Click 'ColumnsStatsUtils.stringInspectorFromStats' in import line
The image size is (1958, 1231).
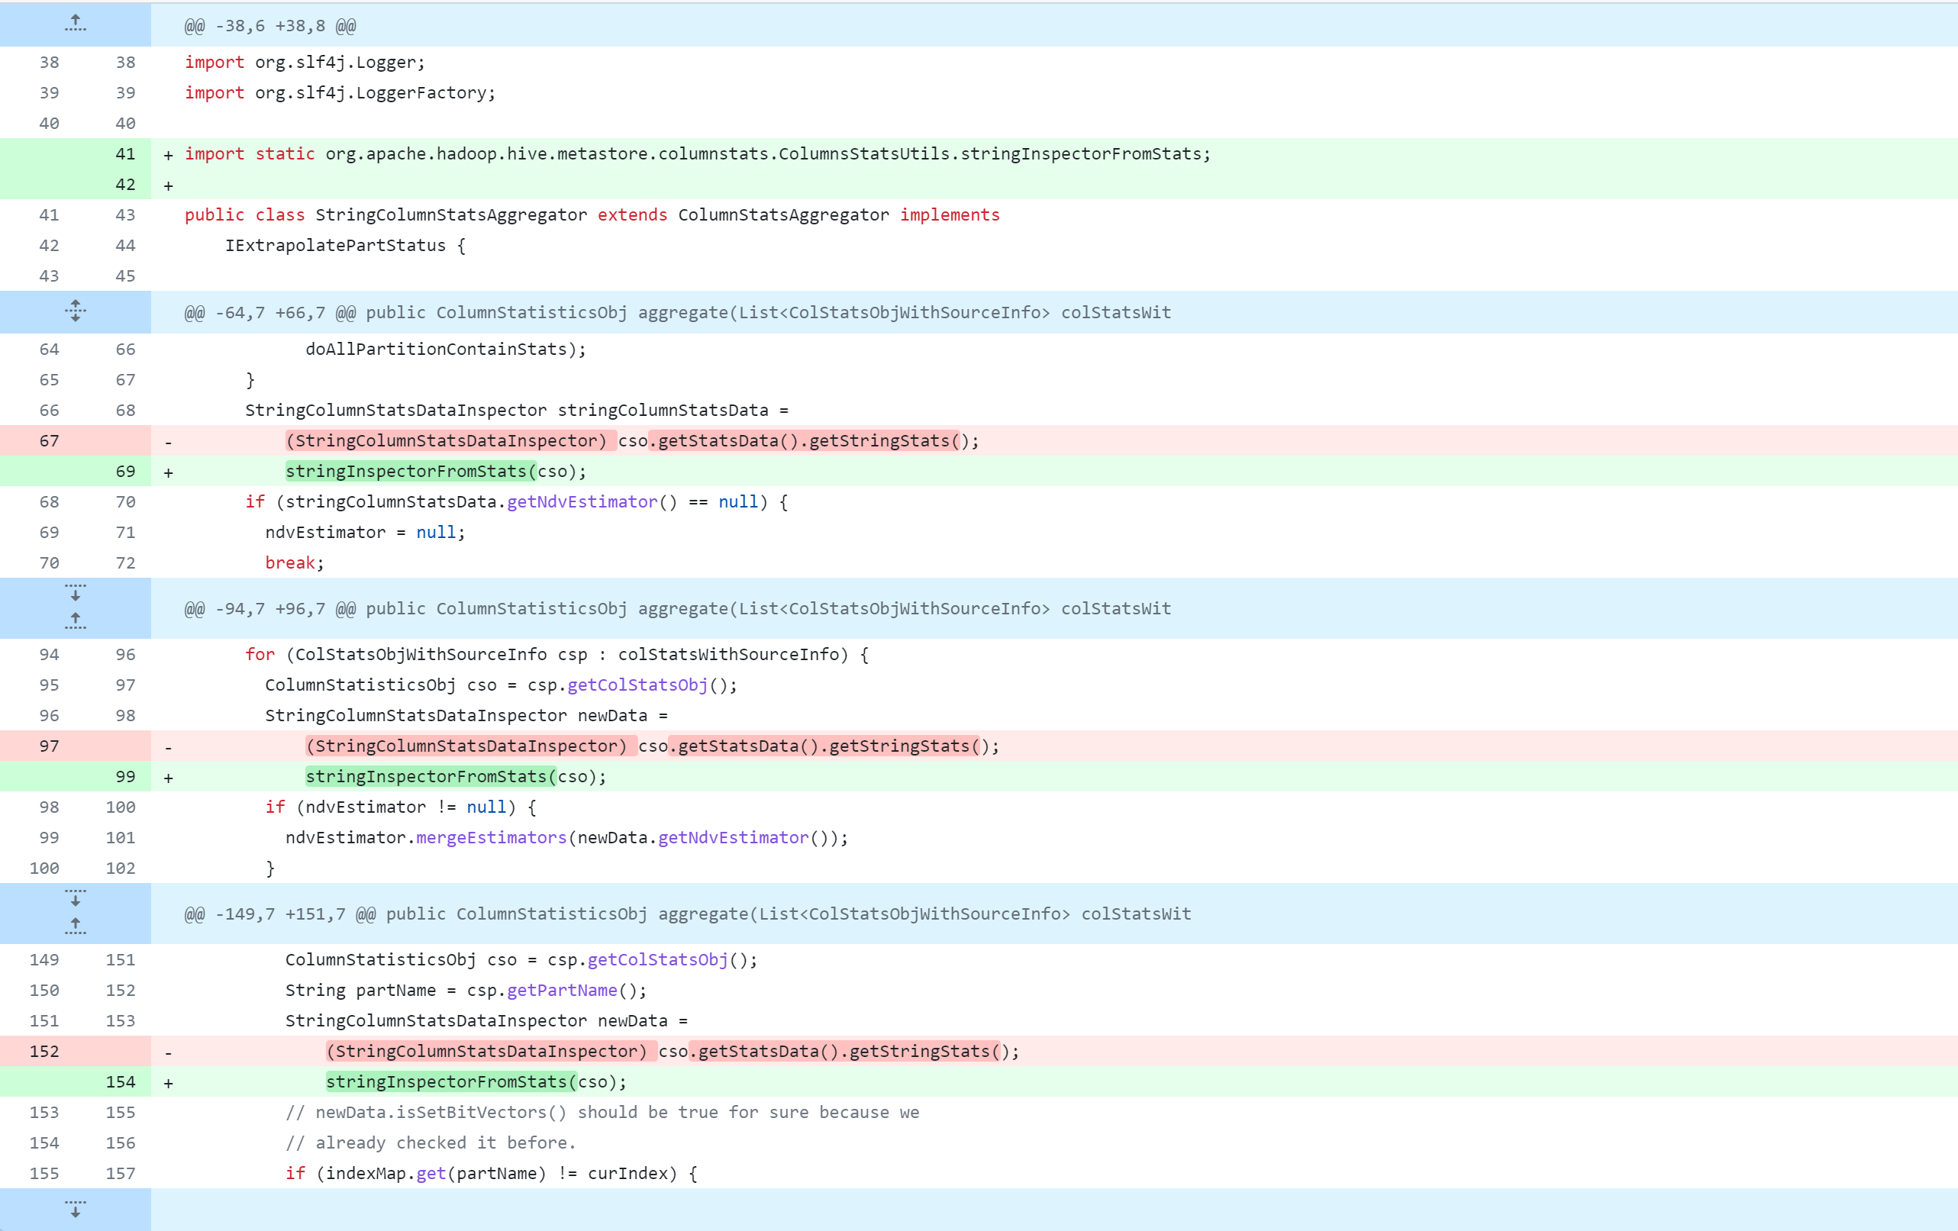(x=989, y=153)
